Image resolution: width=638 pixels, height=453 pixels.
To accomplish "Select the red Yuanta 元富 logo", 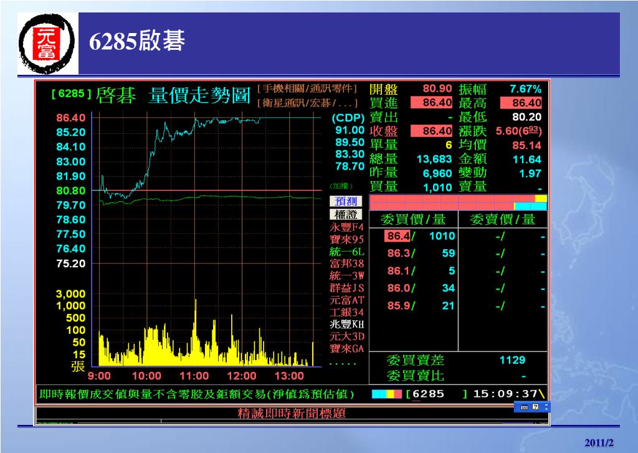I will [47, 44].
